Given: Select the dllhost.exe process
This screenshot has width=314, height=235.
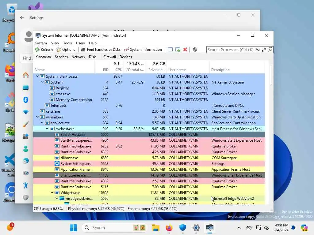Looking at the screenshot, I should tap(149, 158).
